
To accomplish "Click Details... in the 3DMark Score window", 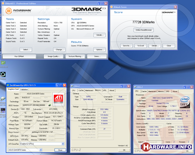I will coord(155,46).
